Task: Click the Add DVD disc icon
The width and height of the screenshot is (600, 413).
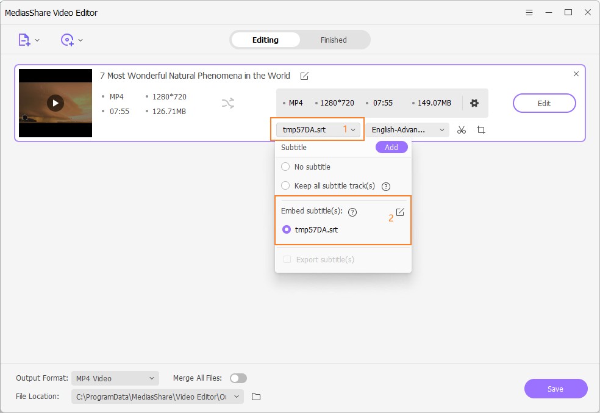Action: pyautogui.click(x=66, y=40)
